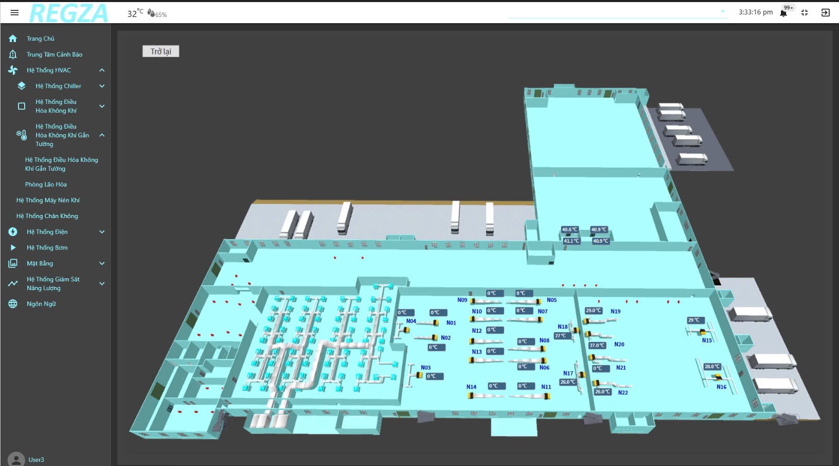Expand the Hệ Thống Chiller submenu
Viewport: 839px width, 466px height.
point(102,86)
